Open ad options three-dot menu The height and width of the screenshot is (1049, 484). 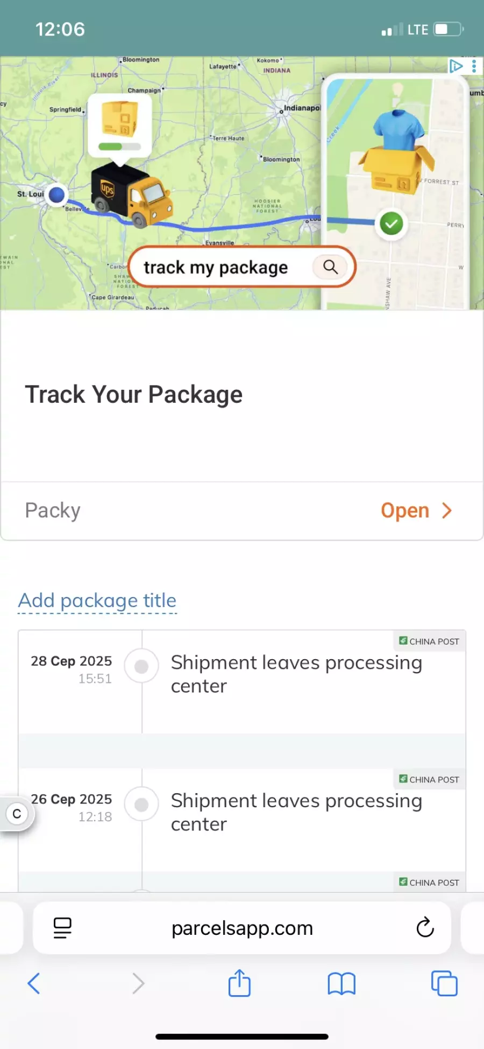pos(474,66)
